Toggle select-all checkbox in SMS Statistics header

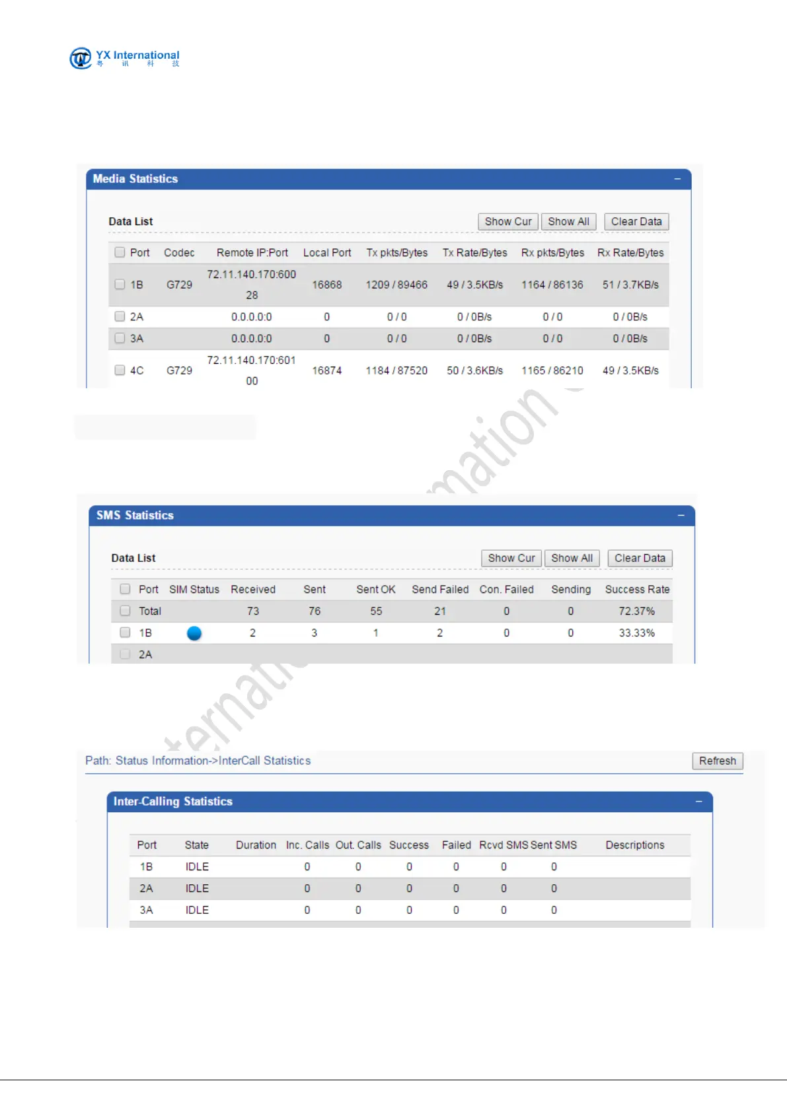pos(125,589)
